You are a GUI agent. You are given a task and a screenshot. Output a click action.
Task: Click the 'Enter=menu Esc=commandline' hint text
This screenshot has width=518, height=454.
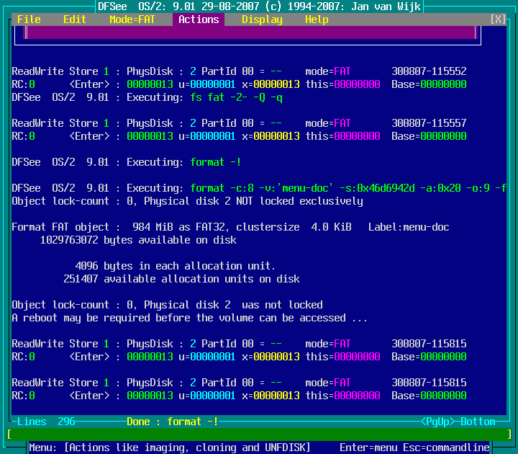point(414,448)
